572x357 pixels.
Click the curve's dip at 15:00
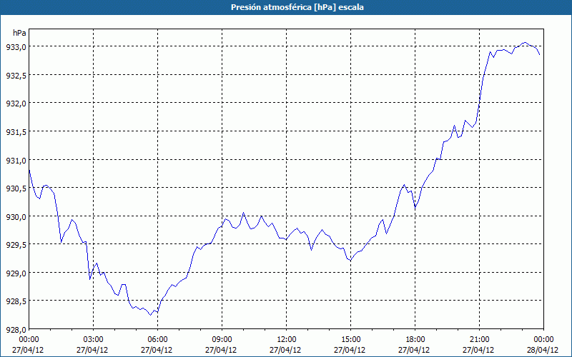pyautogui.click(x=350, y=261)
